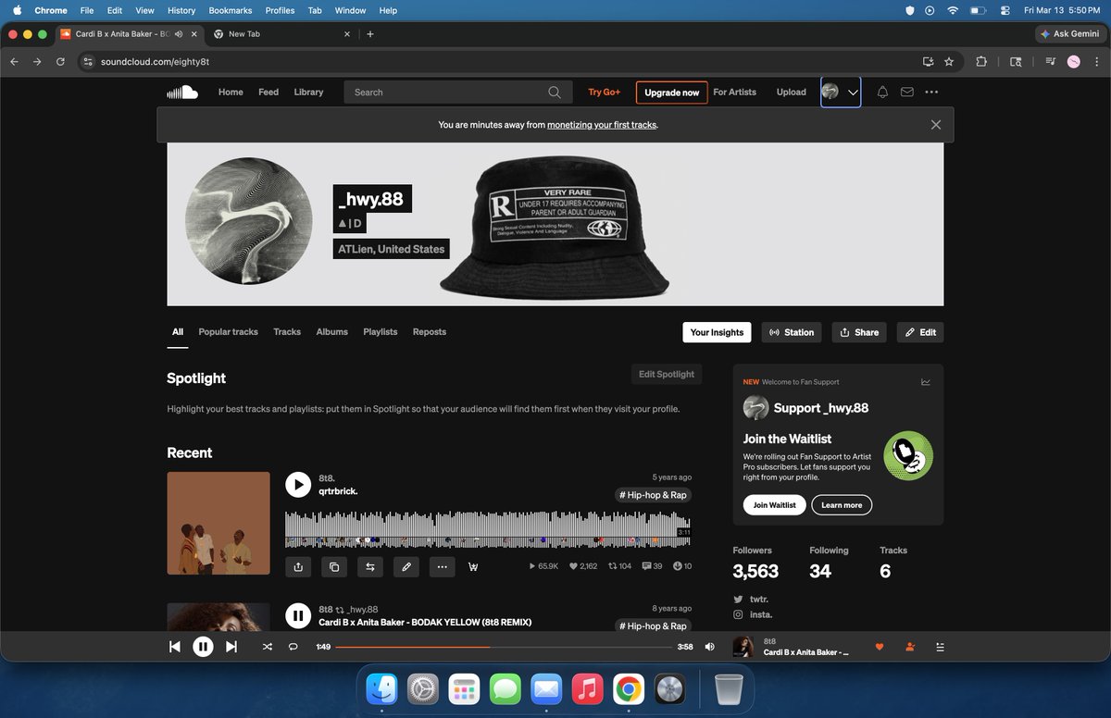Image resolution: width=1111 pixels, height=718 pixels.
Task: Switch to the Reposts tab
Action: pyautogui.click(x=430, y=332)
